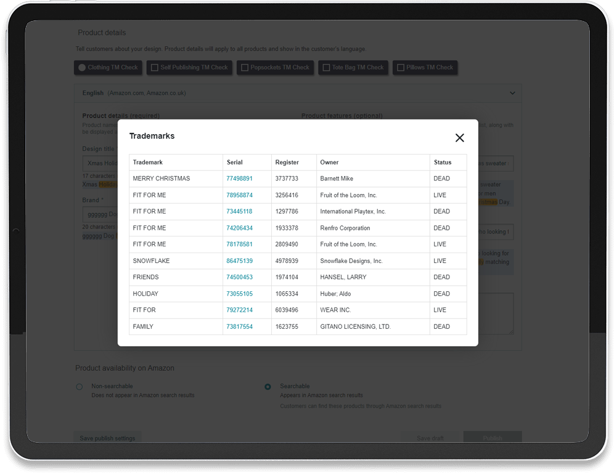614x473 pixels.
Task: Click owner Renfro Corporation cell
Action: pyautogui.click(x=373, y=228)
